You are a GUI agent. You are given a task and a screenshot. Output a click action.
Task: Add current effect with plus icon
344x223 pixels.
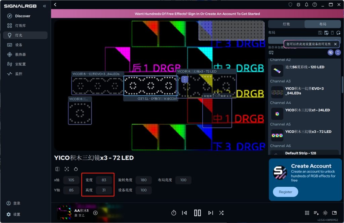[95, 213]
